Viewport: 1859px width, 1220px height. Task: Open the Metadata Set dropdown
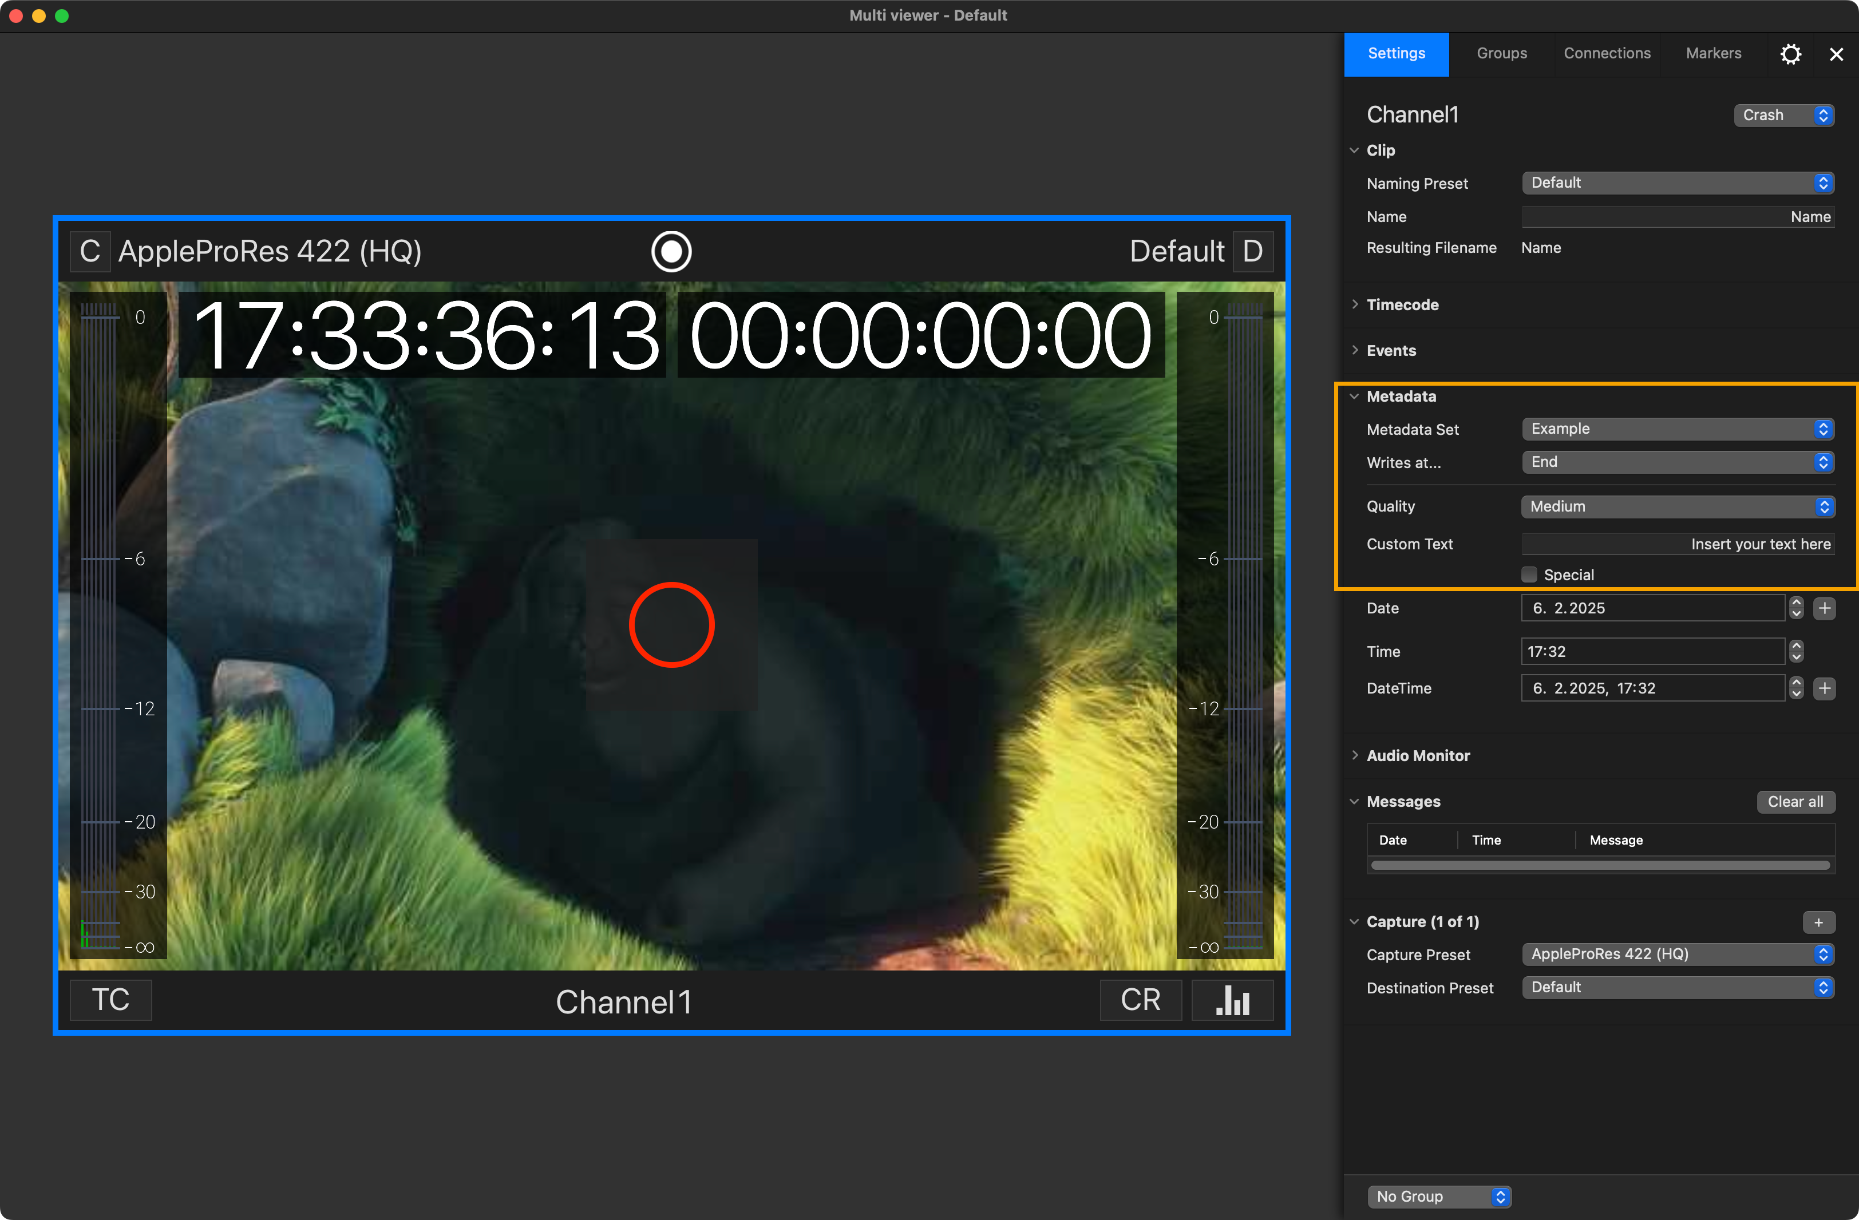pos(1678,429)
